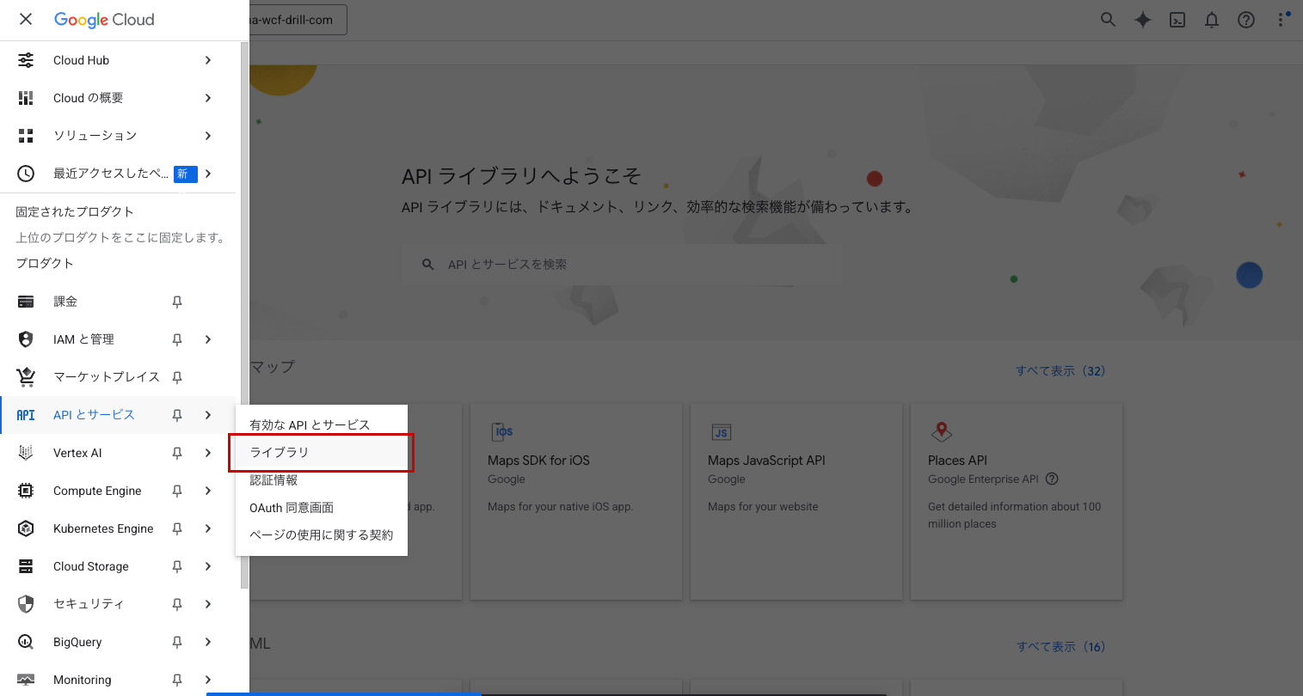Click the search magnifier in top bar
Image resolution: width=1303 pixels, height=696 pixels.
coord(1108,20)
